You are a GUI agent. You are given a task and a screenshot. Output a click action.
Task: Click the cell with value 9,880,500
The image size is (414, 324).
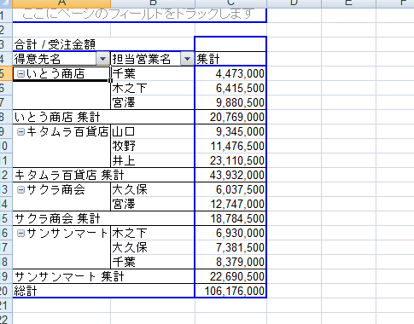point(230,102)
